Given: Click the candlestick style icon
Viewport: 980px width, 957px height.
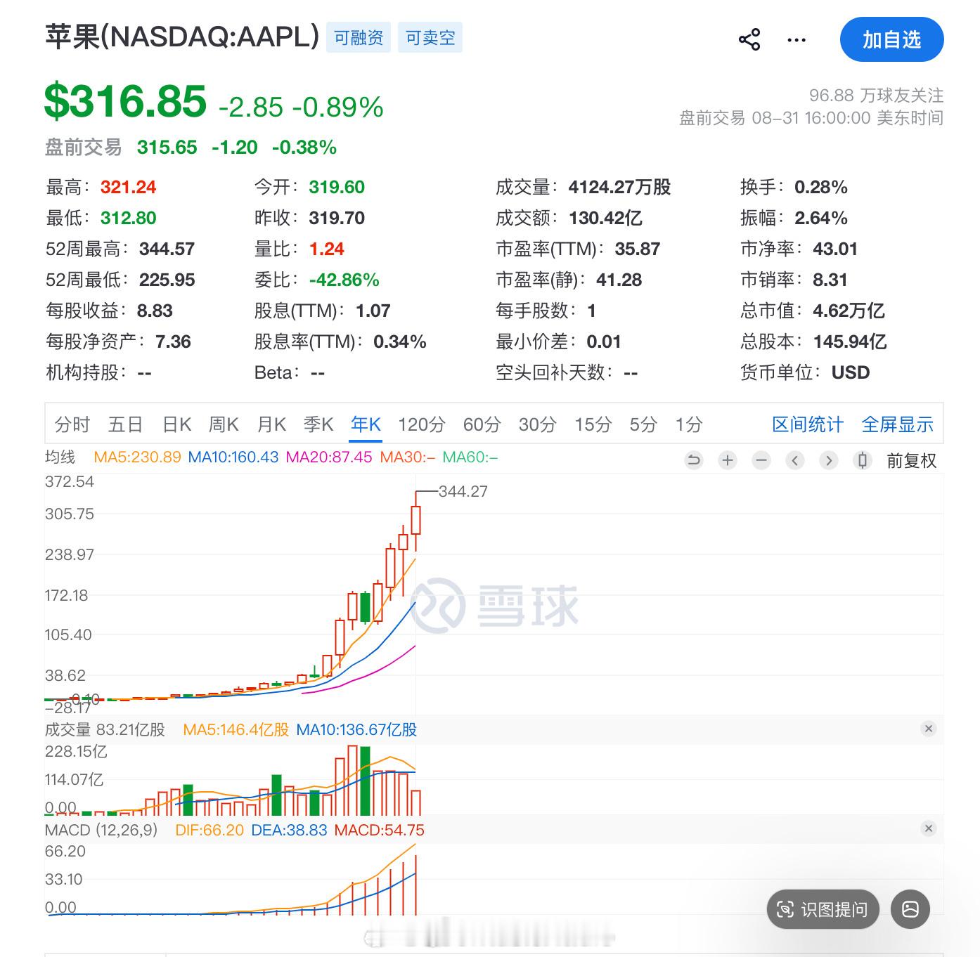Looking at the screenshot, I should point(863,460).
